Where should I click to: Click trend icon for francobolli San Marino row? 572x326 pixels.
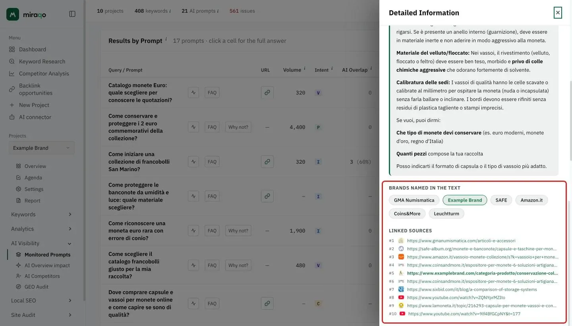(x=193, y=162)
